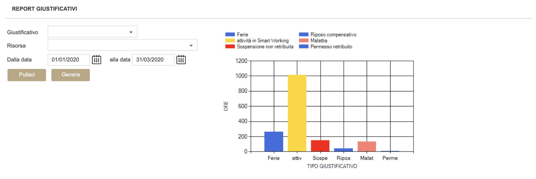
Task: Focus the 'Dalla data' date field
Action: pos(68,60)
